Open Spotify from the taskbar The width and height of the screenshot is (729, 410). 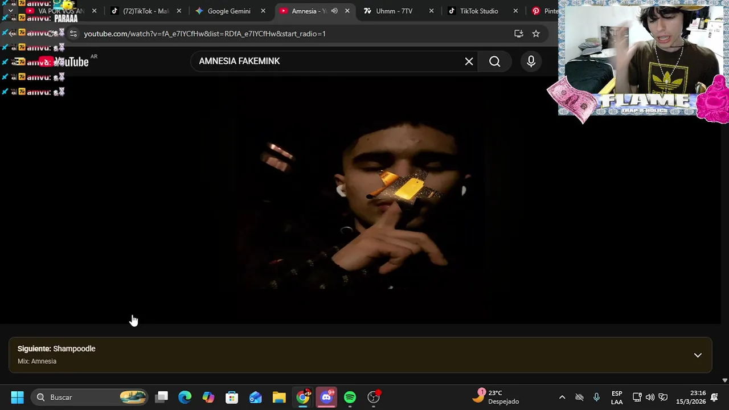[x=350, y=397]
